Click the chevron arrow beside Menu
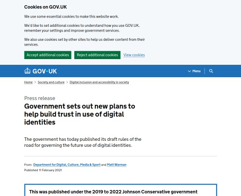This screenshot has width=241, height=196. 189,71
